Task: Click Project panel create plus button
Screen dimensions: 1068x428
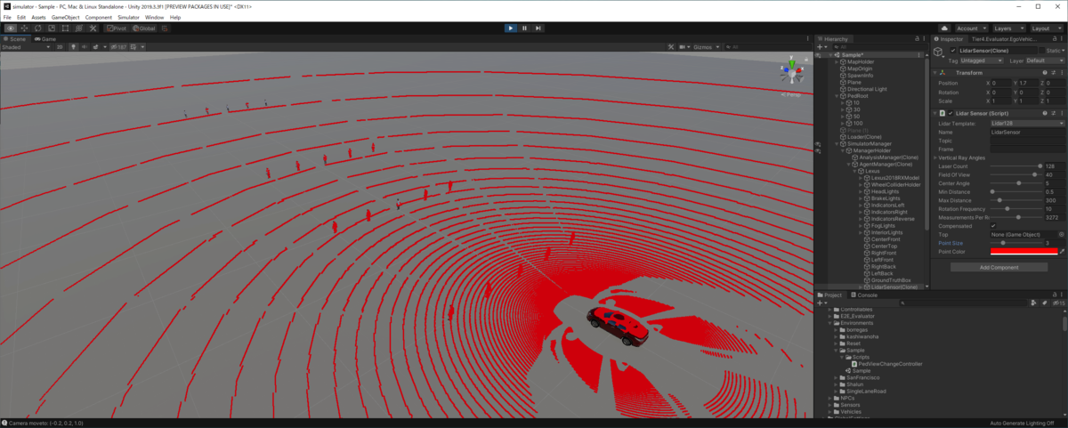Action: click(x=821, y=303)
